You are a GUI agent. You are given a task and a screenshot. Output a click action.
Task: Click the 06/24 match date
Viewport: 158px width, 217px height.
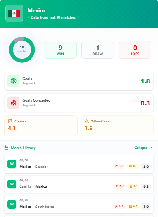click(x=24, y=181)
